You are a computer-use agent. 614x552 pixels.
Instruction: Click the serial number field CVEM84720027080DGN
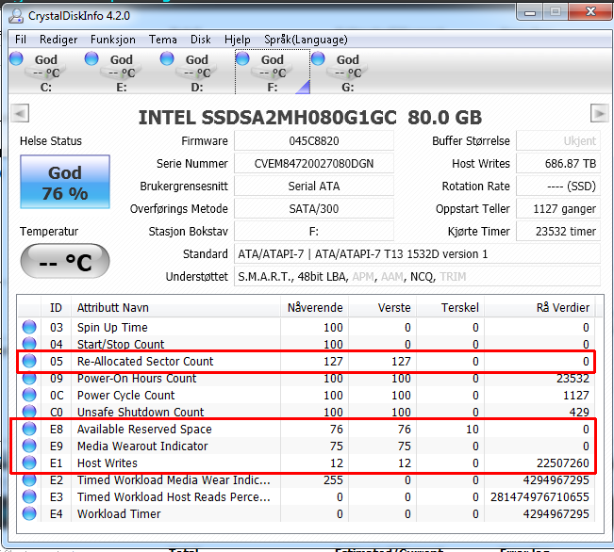pos(314,164)
